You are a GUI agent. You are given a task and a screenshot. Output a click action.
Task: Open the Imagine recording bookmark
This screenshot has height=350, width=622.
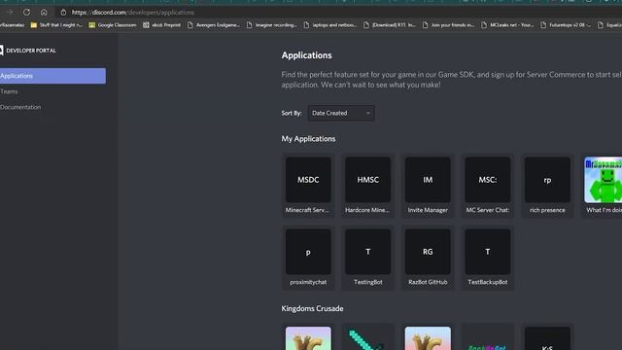272,25
